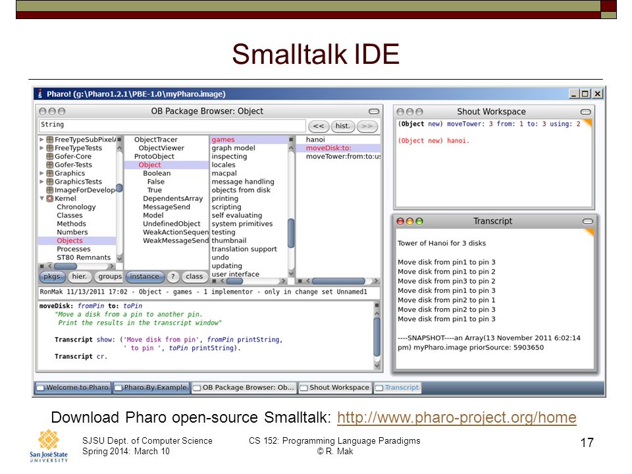Open the Pharo By Example taskbar item

point(151,388)
